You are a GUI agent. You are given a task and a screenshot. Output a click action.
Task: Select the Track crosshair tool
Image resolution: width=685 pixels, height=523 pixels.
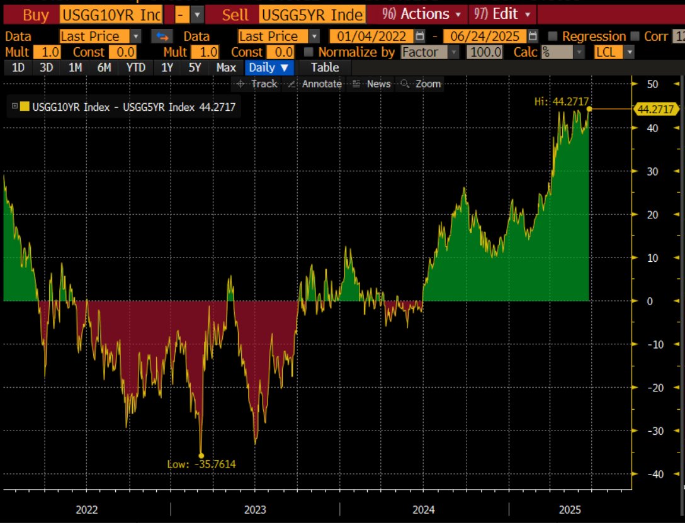(259, 83)
